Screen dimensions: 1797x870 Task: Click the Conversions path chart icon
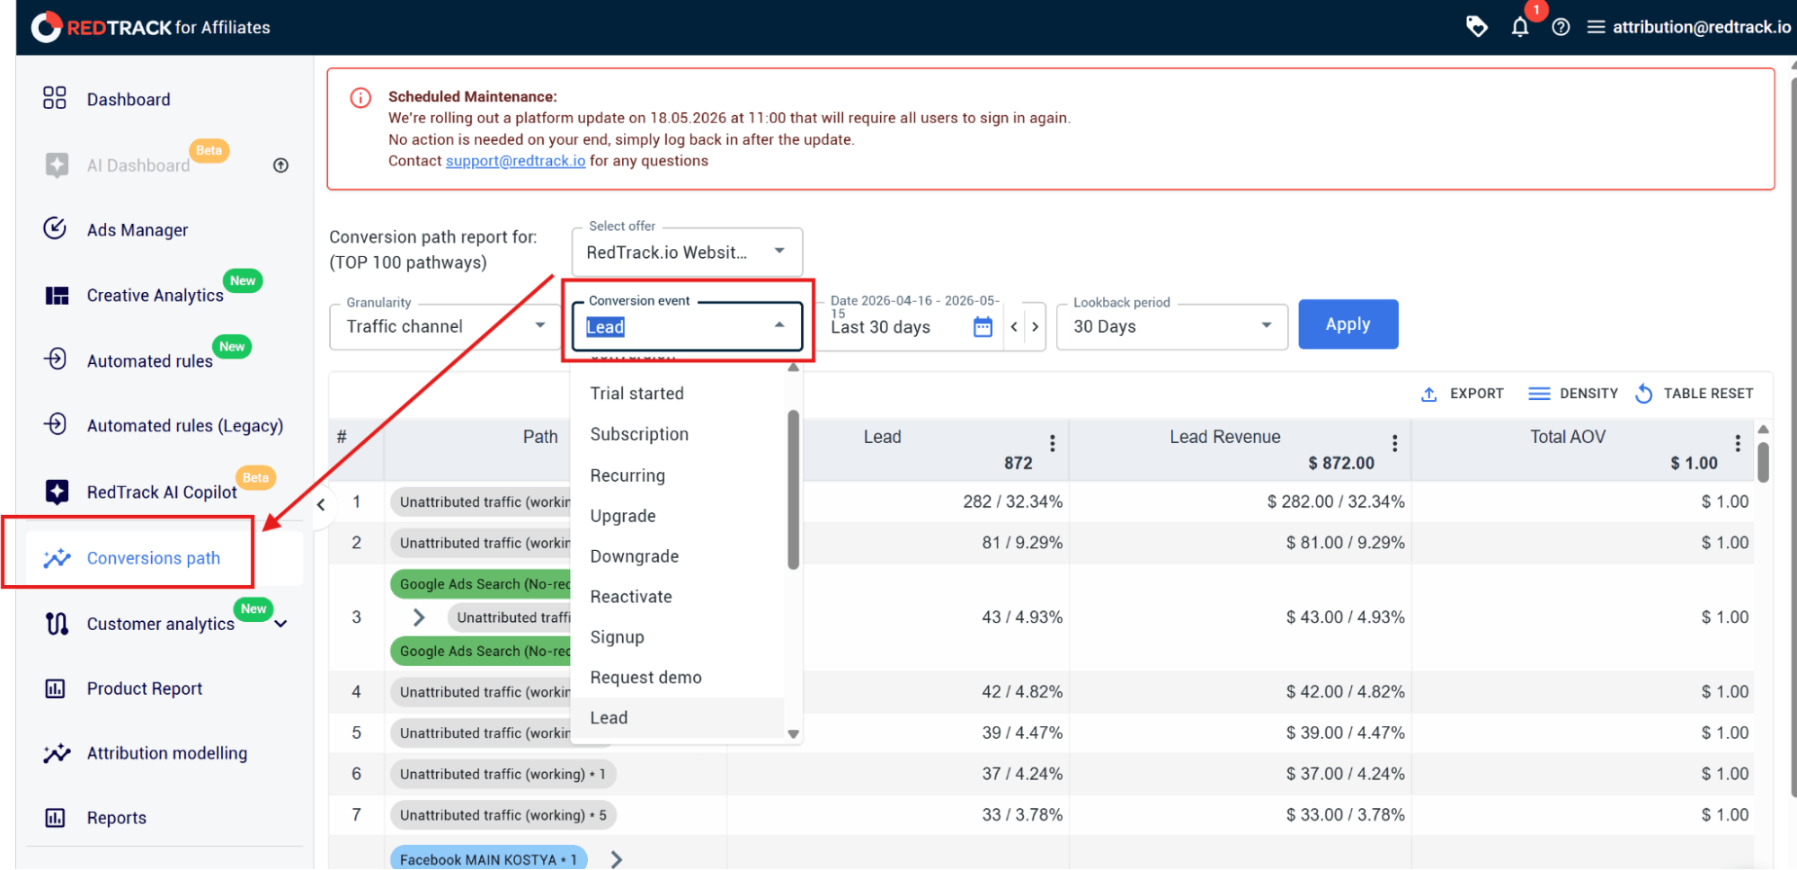pyautogui.click(x=57, y=558)
